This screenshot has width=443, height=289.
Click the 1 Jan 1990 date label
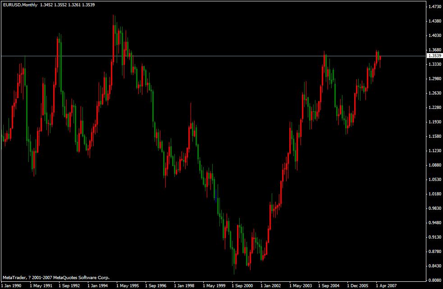click(11, 285)
